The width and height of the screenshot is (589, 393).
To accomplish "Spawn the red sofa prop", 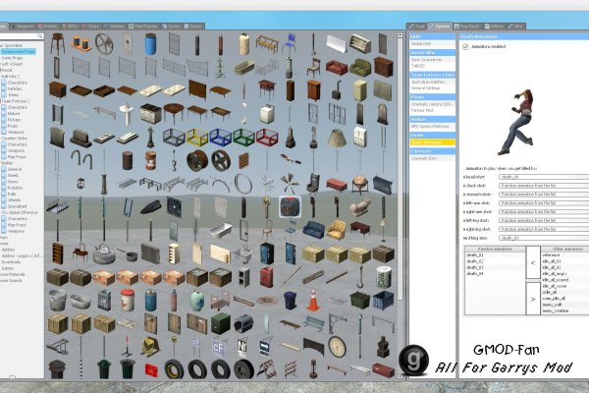I will click(337, 68).
